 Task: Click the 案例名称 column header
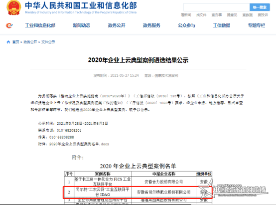(103, 174)
